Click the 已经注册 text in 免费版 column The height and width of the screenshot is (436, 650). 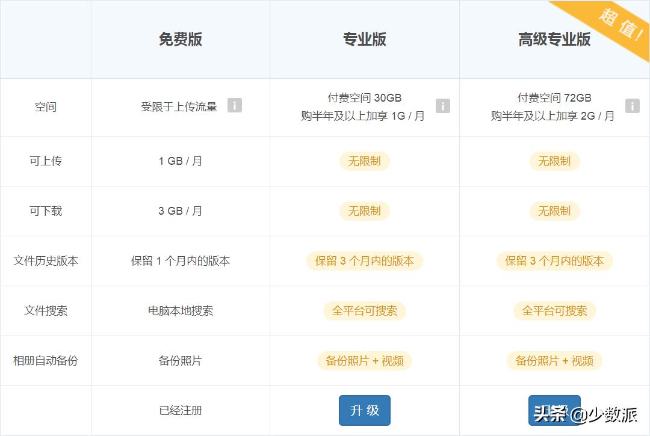pos(180,410)
